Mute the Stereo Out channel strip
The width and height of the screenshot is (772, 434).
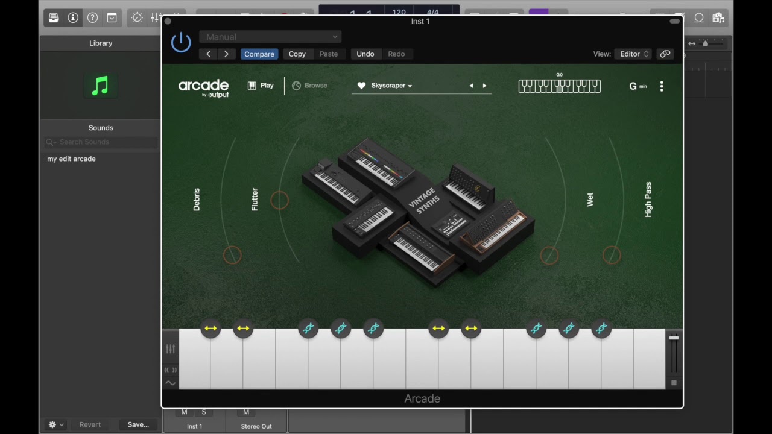(x=246, y=412)
